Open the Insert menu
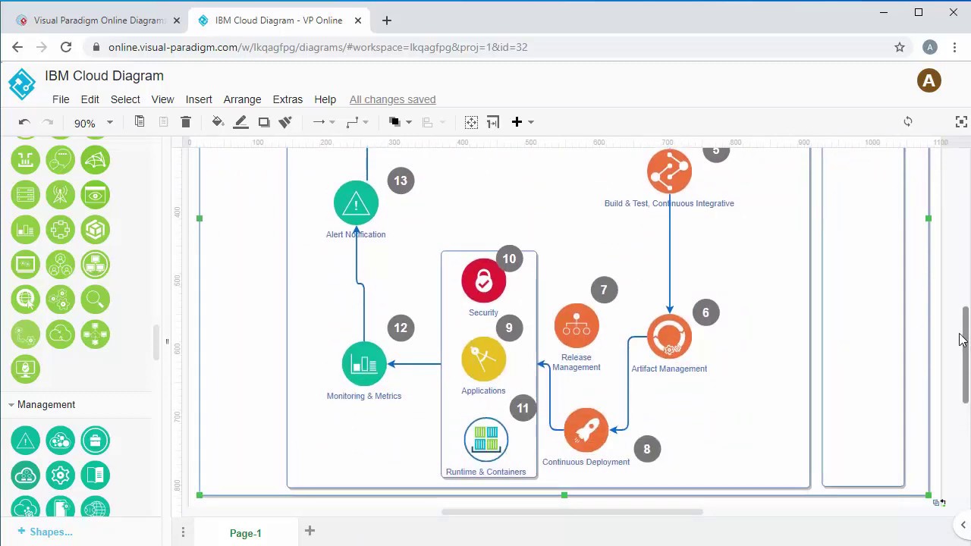This screenshot has height=546, width=971. coord(199,99)
